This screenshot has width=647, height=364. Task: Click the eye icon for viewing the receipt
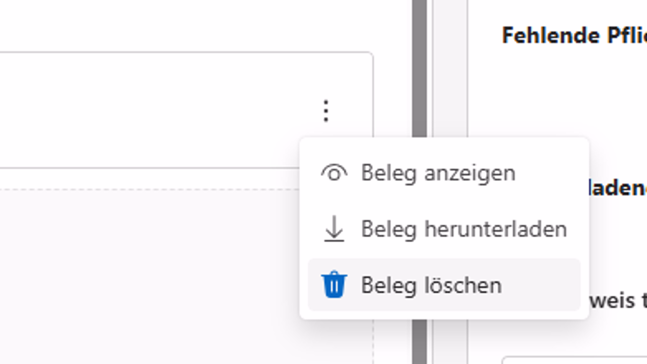[334, 173]
